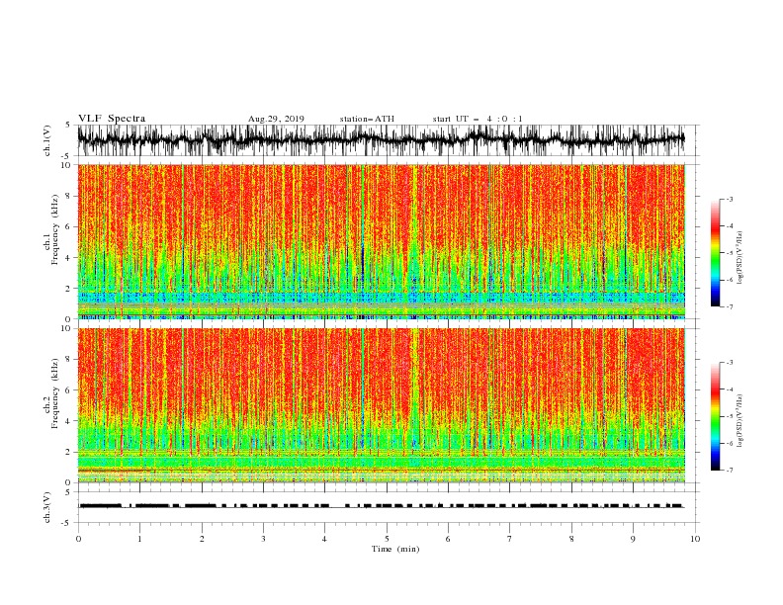Click the 'VLF Spectra' title text
783x605 pixels.
point(112,119)
